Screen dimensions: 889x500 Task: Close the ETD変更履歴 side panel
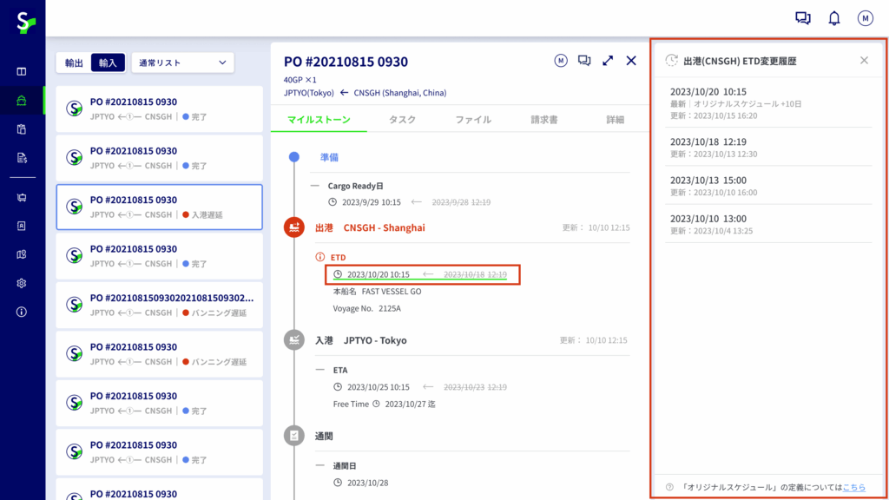(x=864, y=61)
